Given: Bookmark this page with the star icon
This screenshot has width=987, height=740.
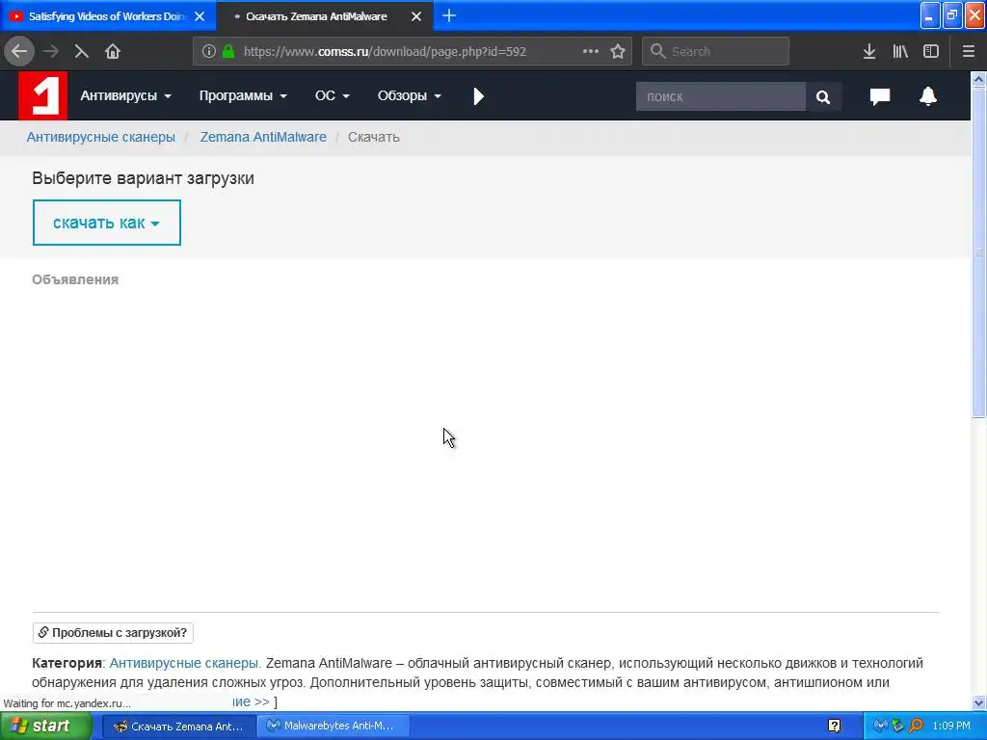Looking at the screenshot, I should [x=618, y=51].
